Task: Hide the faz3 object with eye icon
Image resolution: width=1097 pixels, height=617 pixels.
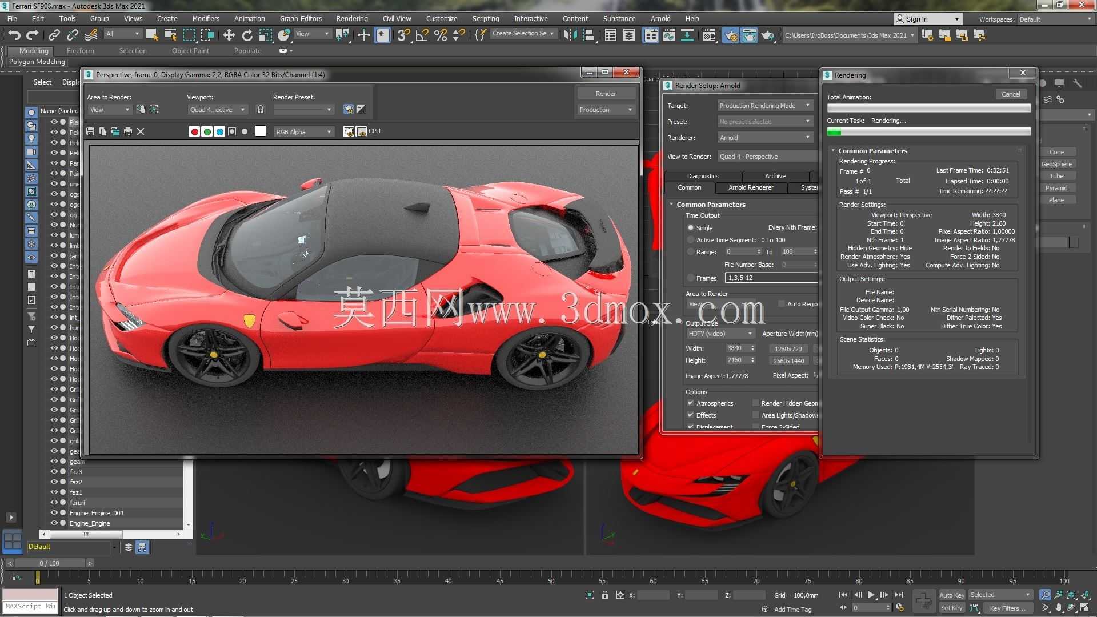Action: coord(54,472)
